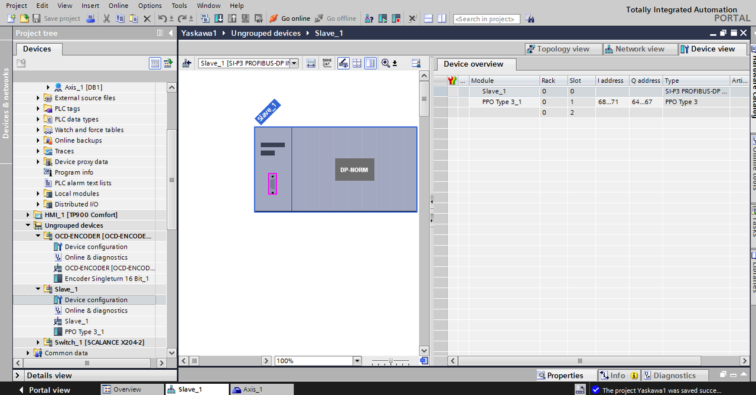Click the Print icon in the toolbar
The image size is (756, 395).
[90, 18]
